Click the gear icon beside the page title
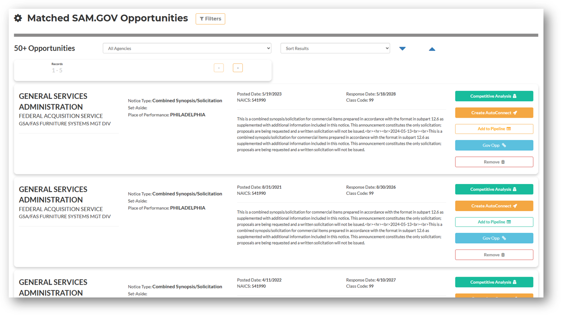 [x=18, y=18]
